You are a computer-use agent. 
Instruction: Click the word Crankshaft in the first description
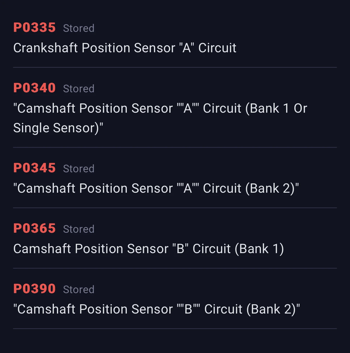46,48
